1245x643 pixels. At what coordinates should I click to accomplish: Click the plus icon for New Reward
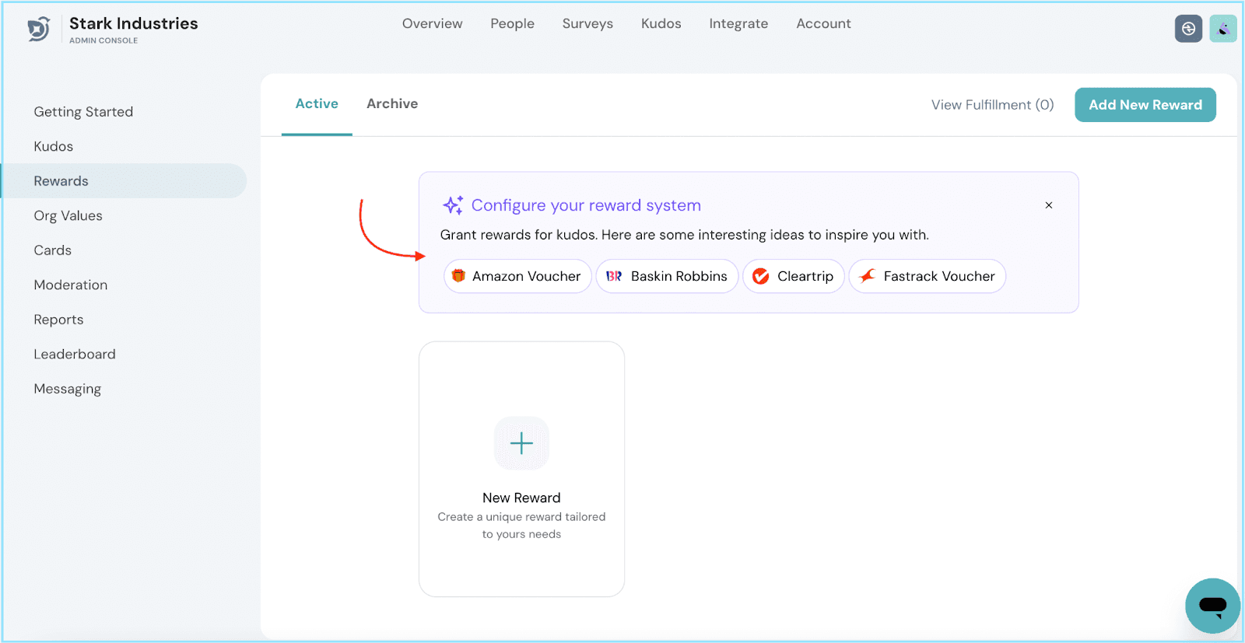[521, 443]
